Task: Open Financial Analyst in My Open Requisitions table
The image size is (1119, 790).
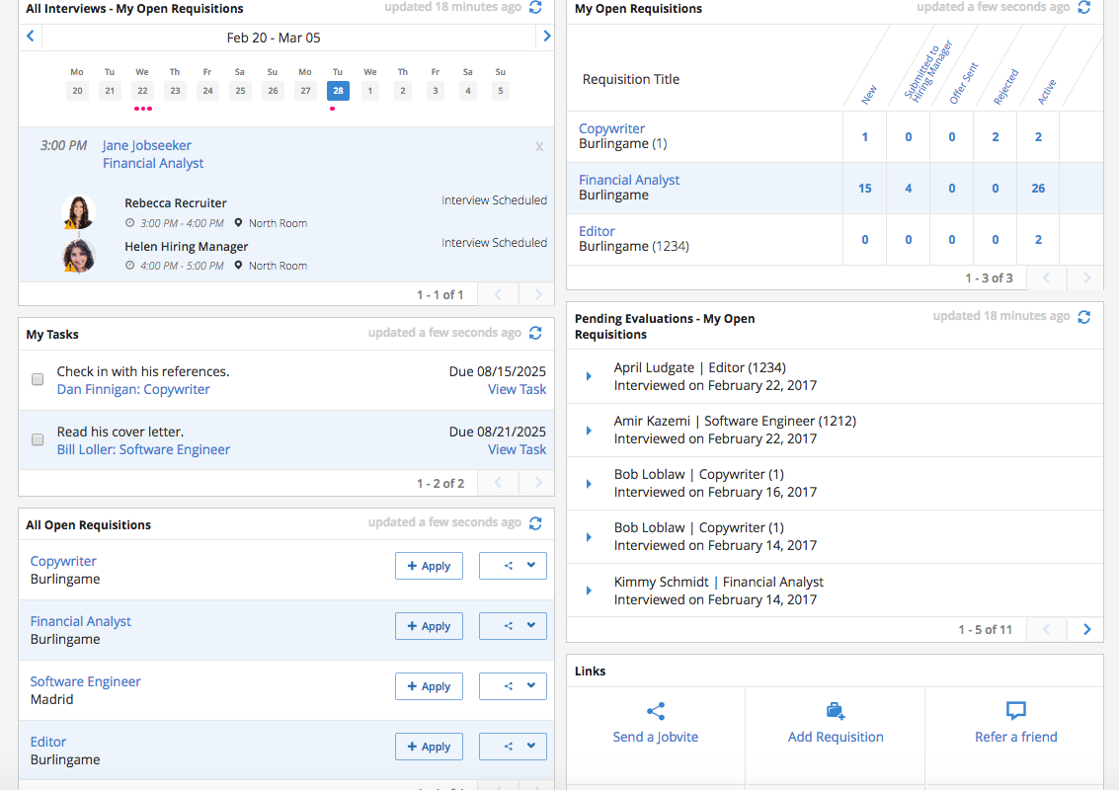Action: (629, 180)
